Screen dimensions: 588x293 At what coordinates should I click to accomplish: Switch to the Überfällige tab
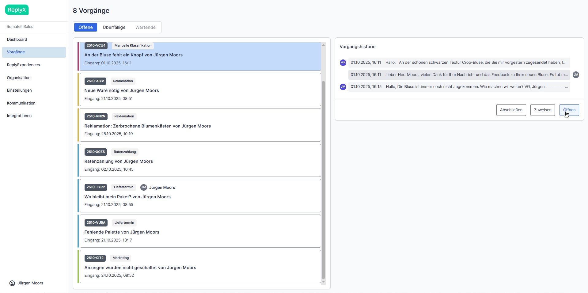click(x=114, y=27)
